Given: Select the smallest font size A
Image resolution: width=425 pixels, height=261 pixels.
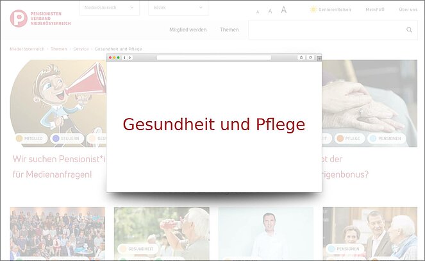Looking at the screenshot, I should [258, 12].
